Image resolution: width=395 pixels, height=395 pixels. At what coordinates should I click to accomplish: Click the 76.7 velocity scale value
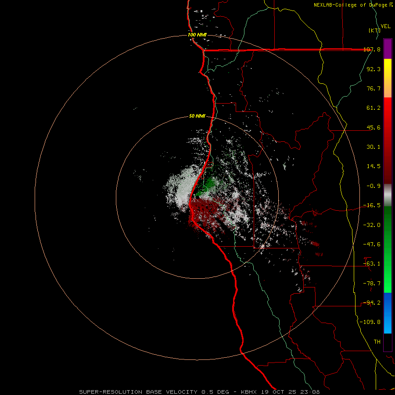(x=373, y=88)
